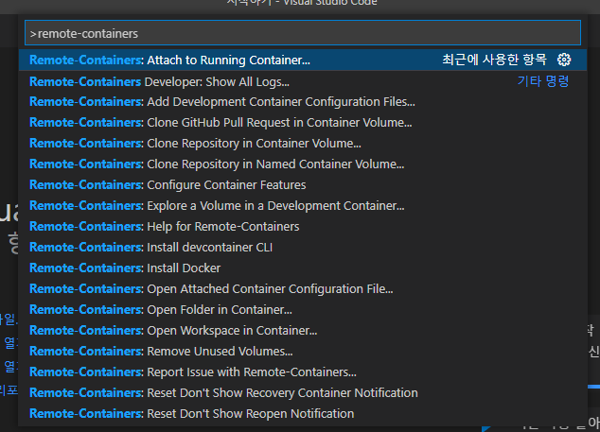Choose the Install Docker command
This screenshot has height=432, width=600.
(303, 268)
